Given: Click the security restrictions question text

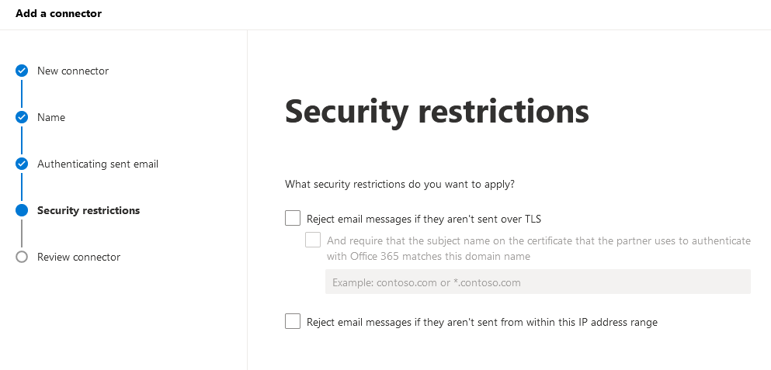Looking at the screenshot, I should point(400,185).
